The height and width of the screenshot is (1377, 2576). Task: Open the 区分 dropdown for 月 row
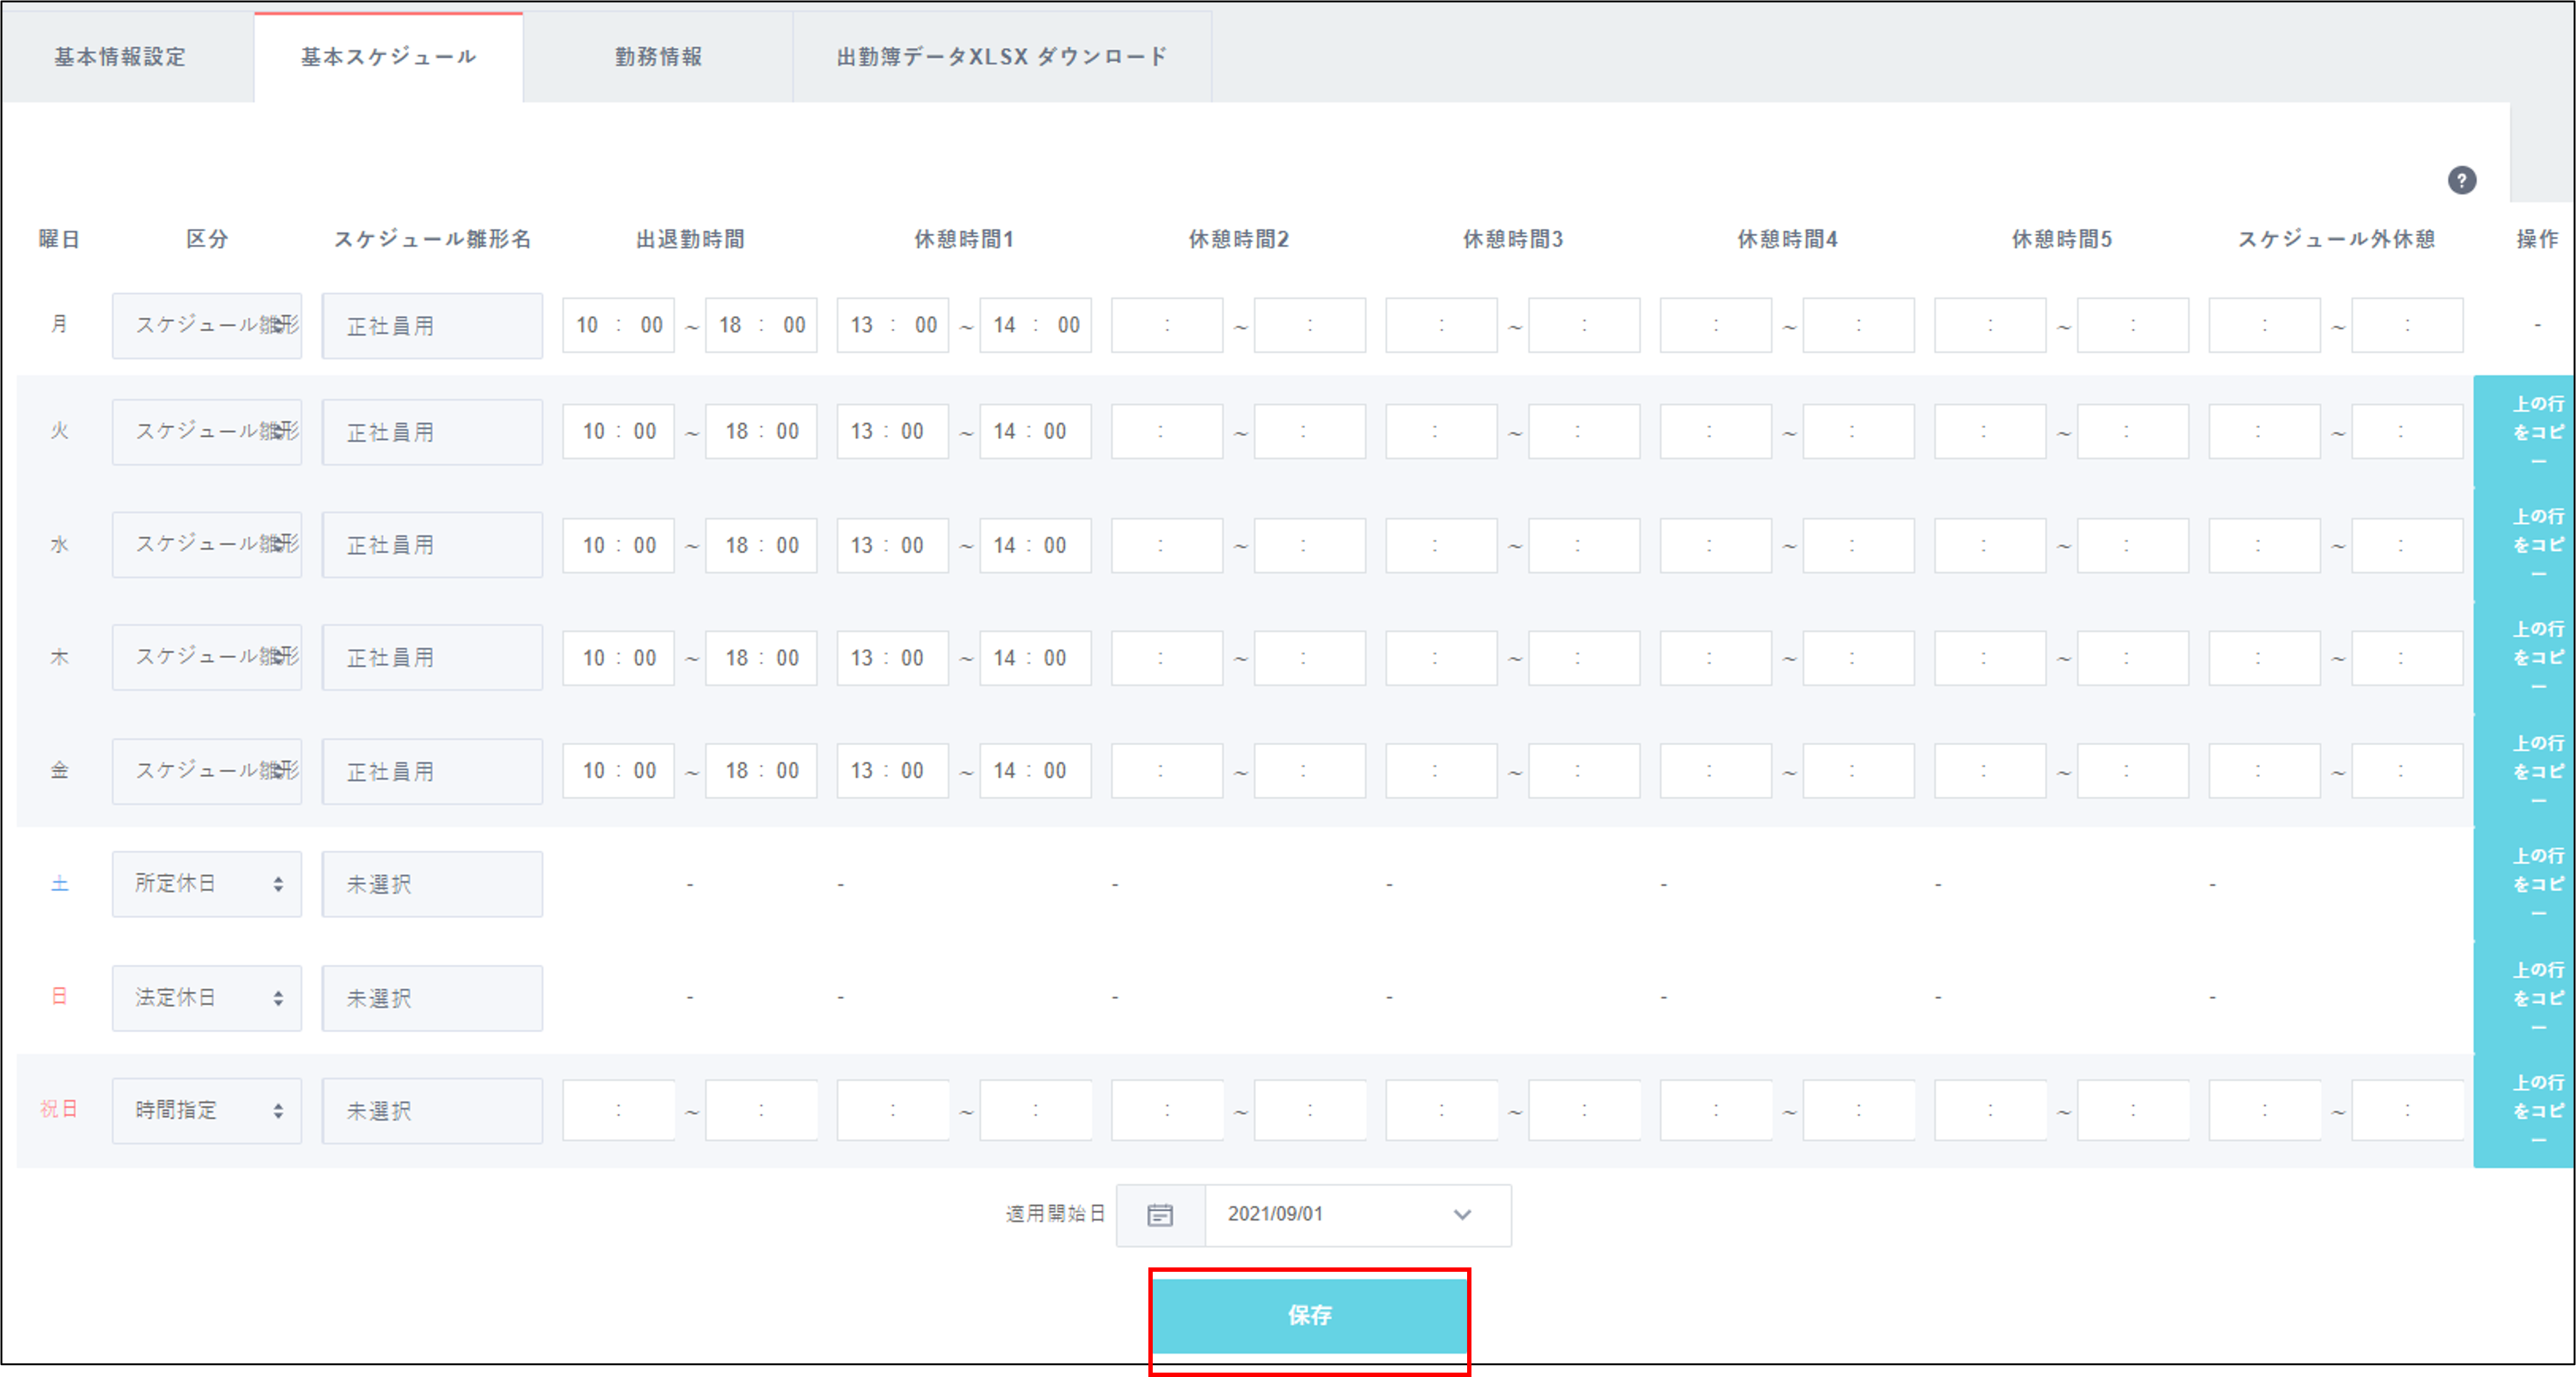point(207,325)
